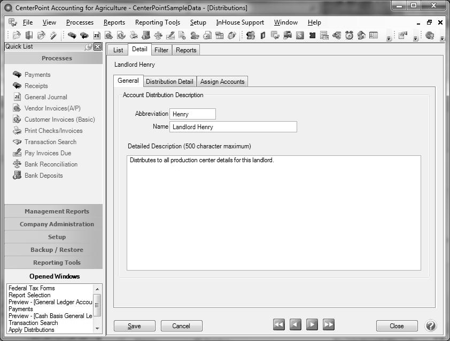Click the document search icon in the toolbar
The image size is (450, 341).
[x=182, y=35]
